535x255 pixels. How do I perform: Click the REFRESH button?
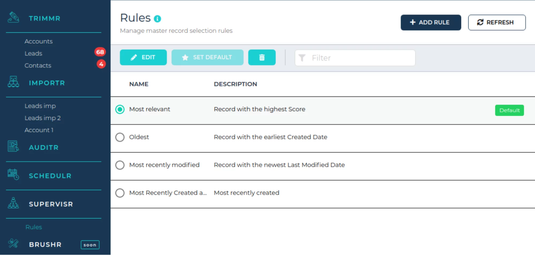497,22
